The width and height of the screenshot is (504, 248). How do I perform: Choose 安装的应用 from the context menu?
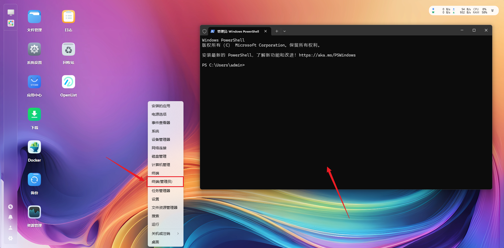166,106
